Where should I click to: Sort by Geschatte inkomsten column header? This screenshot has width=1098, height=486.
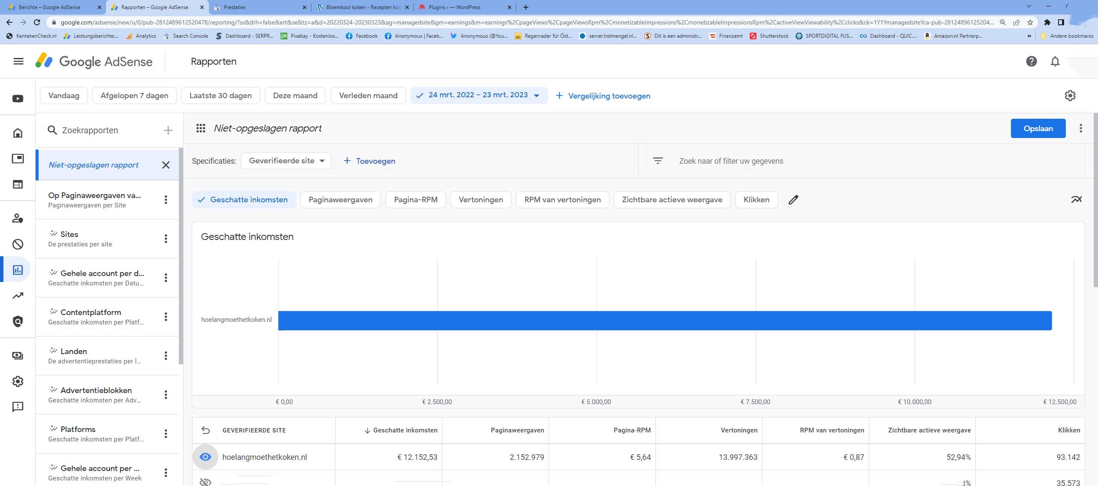coord(401,430)
